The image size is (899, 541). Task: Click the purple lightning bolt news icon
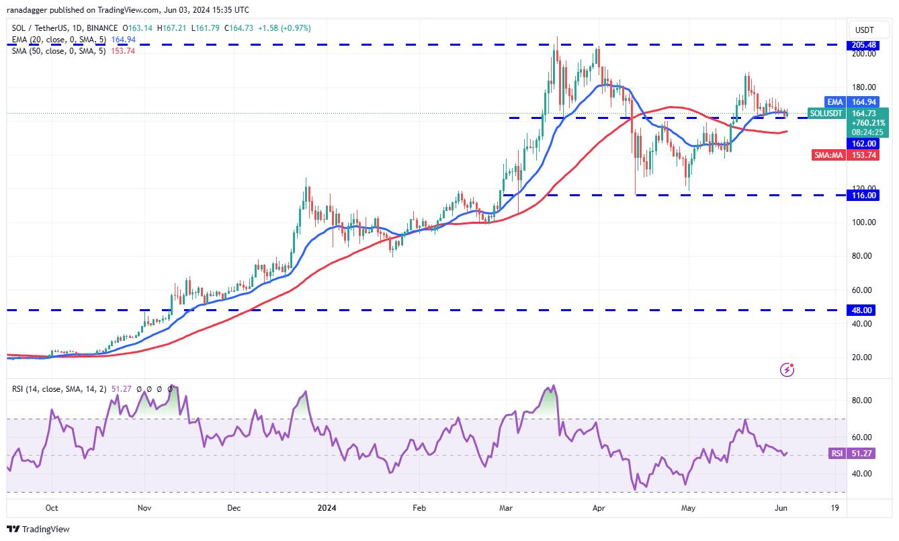point(787,370)
